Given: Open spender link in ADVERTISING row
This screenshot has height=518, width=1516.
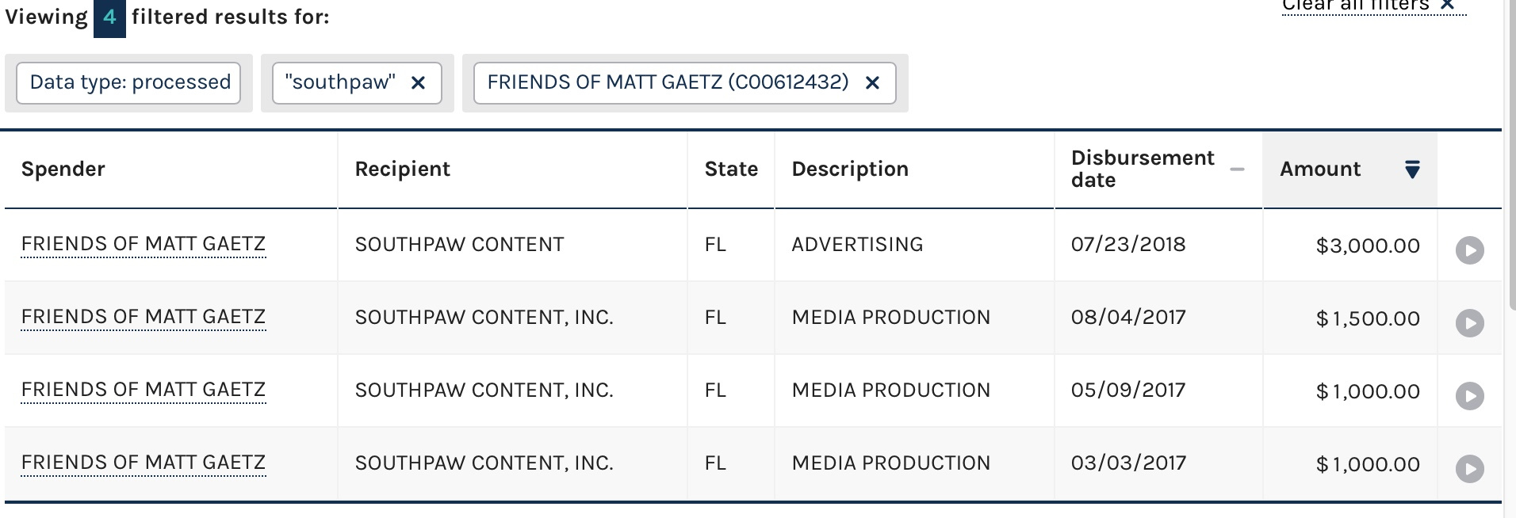Looking at the screenshot, I should 144,244.
